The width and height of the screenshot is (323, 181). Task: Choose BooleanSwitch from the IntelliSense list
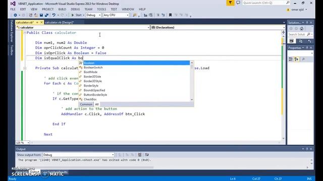pos(134,67)
